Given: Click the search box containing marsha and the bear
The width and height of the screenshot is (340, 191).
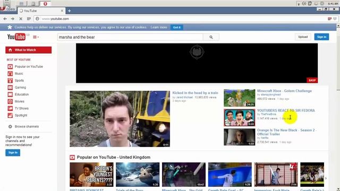Looking at the screenshot, I should tap(130, 37).
